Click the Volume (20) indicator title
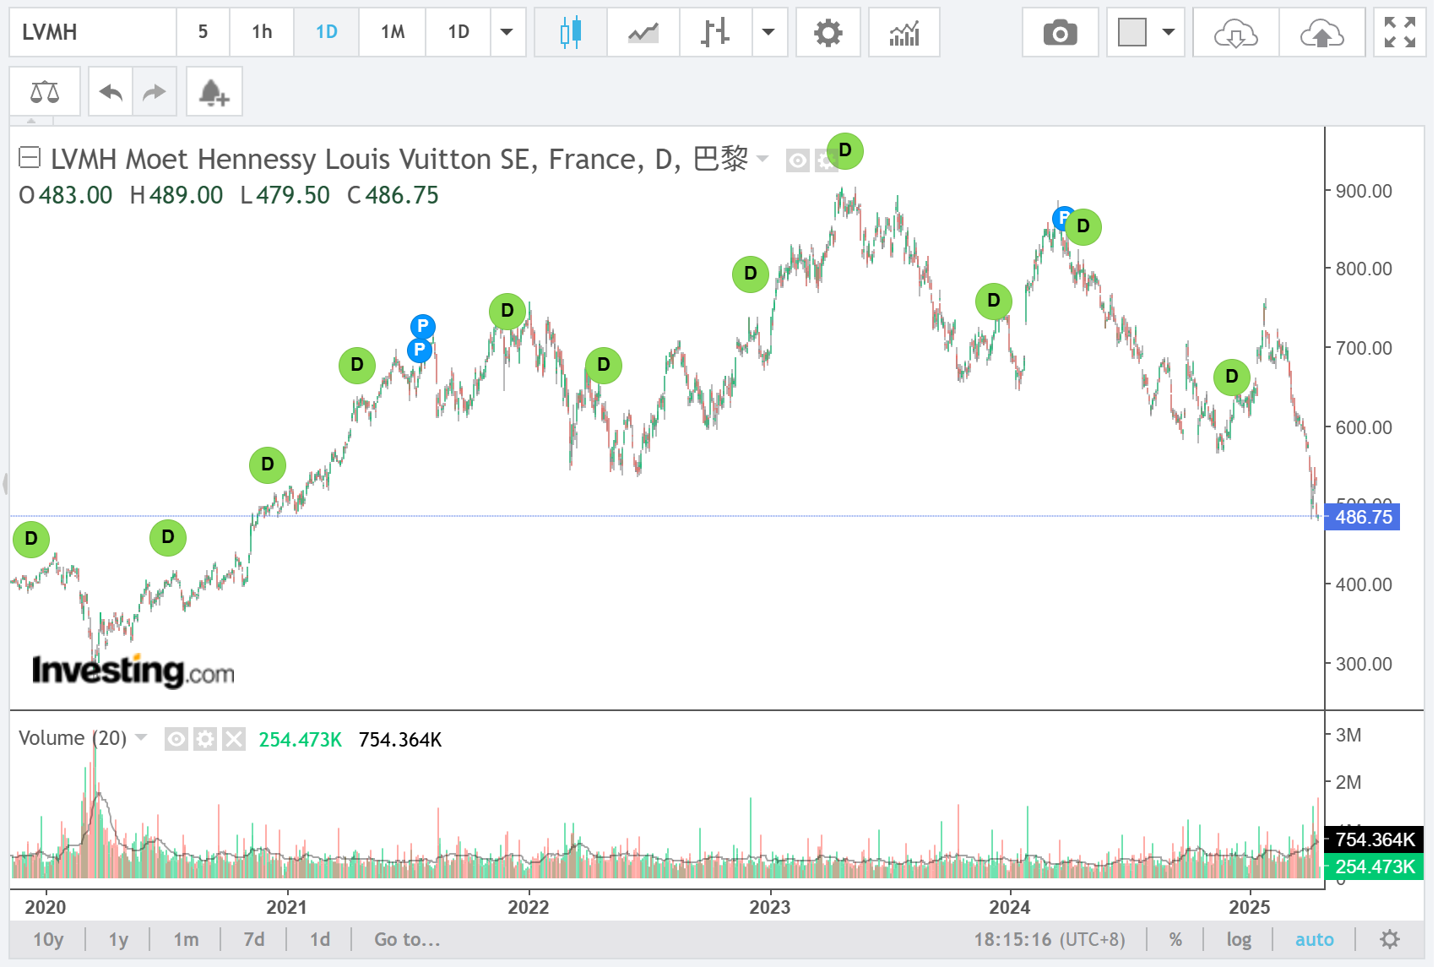Image resolution: width=1438 pixels, height=967 pixels. 73,738
